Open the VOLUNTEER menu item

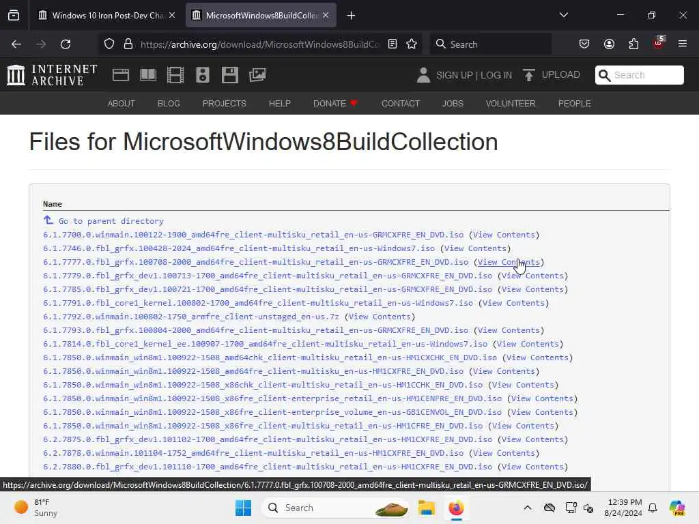pyautogui.click(x=511, y=104)
